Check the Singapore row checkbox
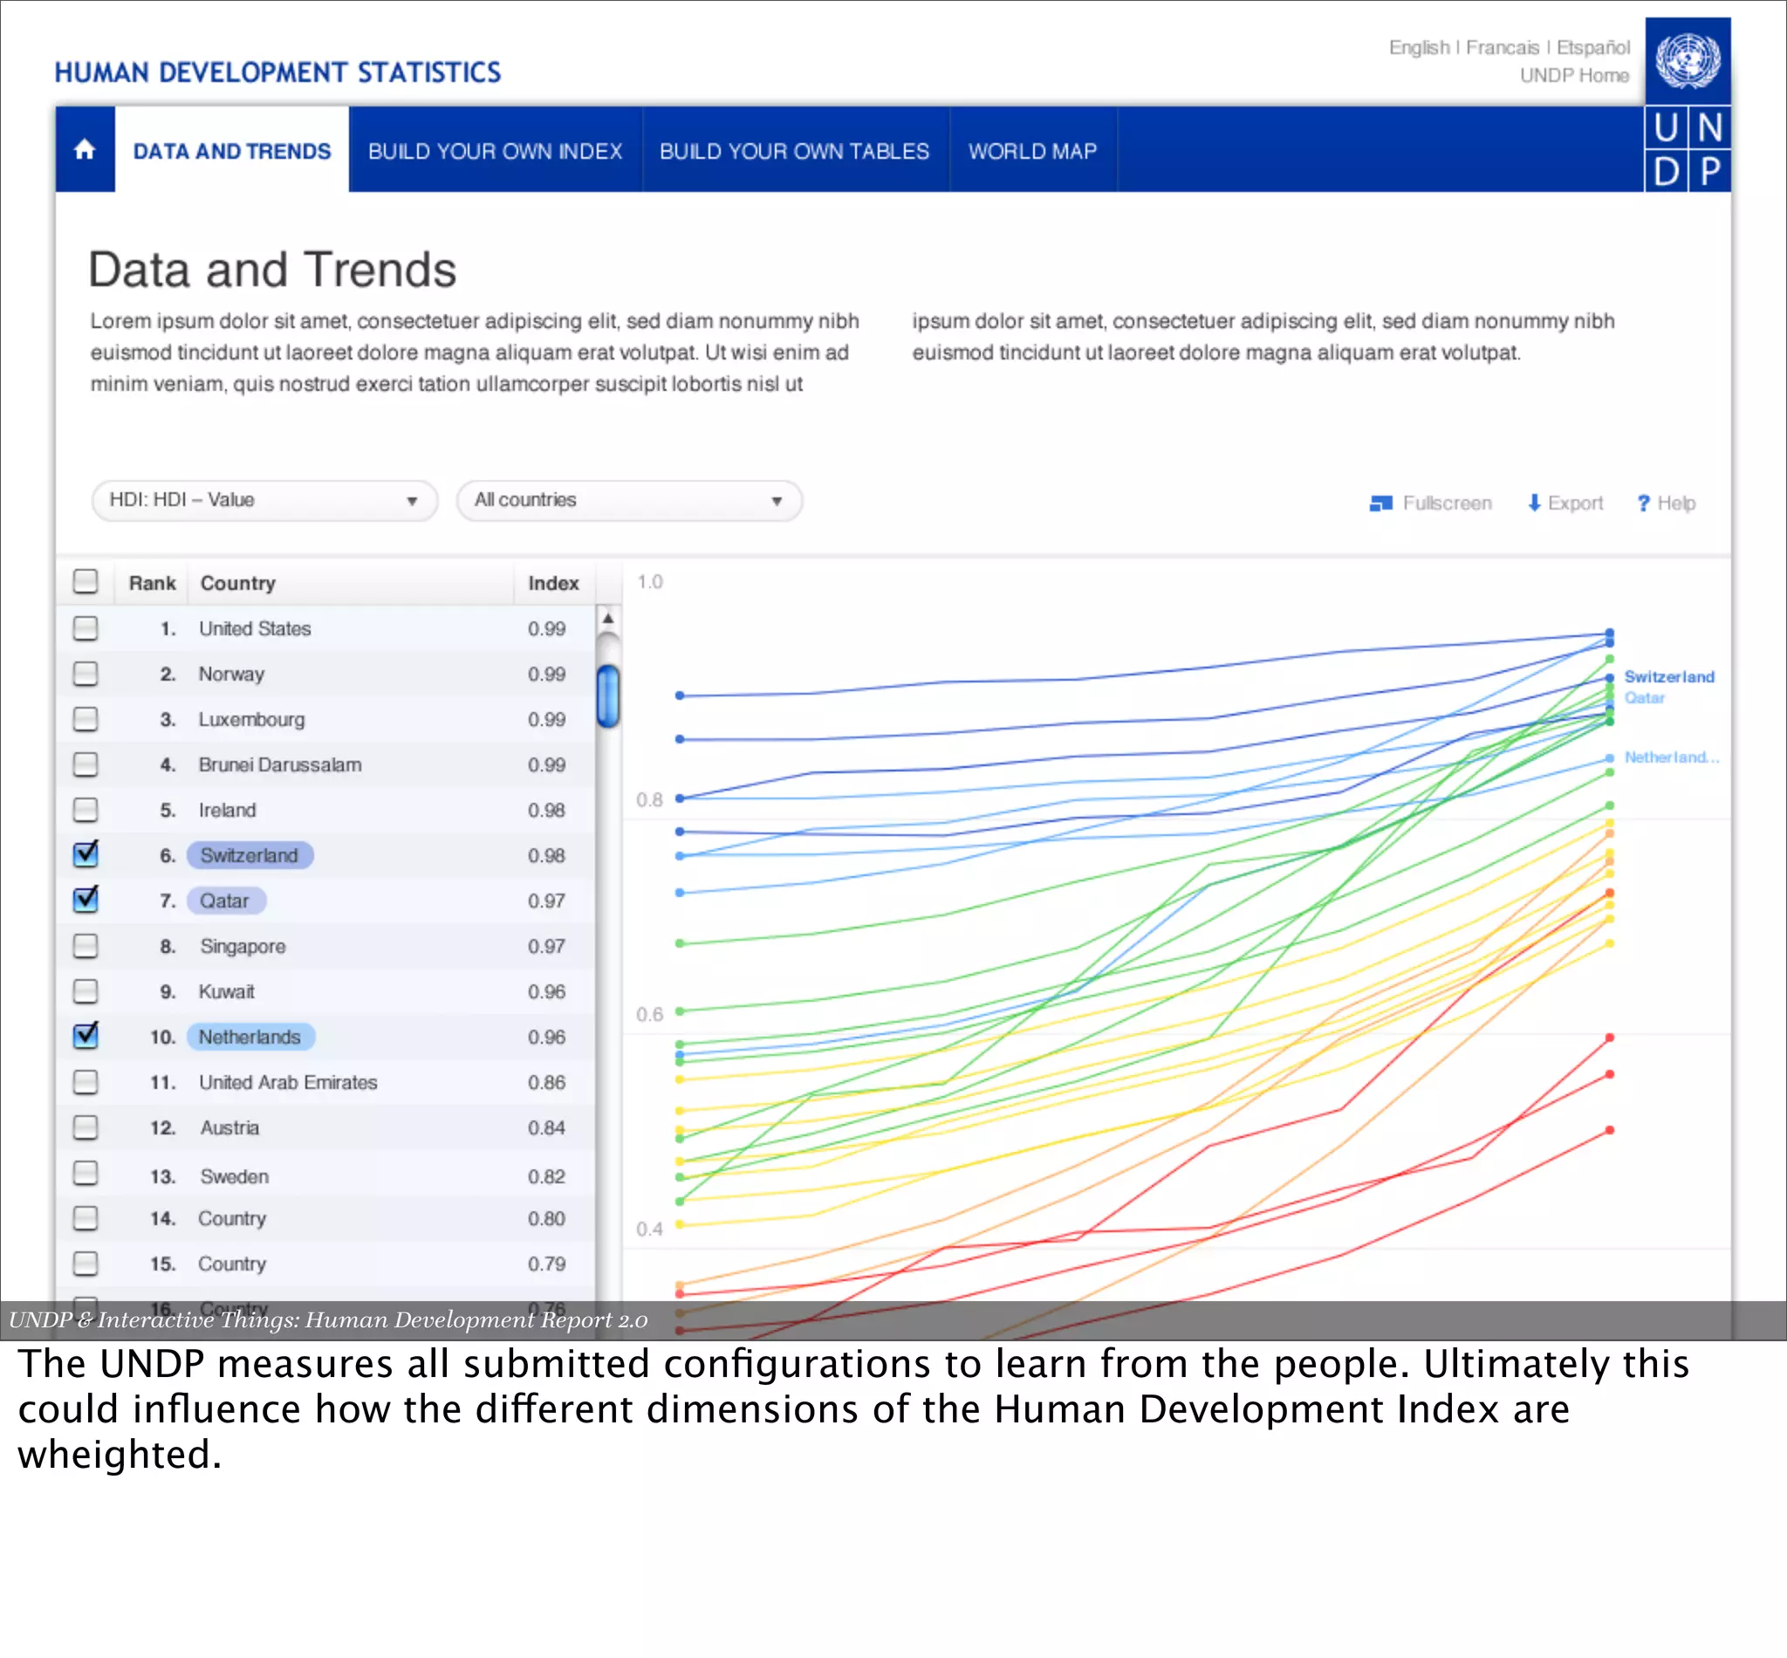Screen dimensions: 1787x1658 point(86,946)
